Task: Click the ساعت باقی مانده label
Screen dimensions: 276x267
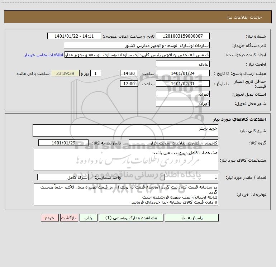Action: tap(33, 73)
